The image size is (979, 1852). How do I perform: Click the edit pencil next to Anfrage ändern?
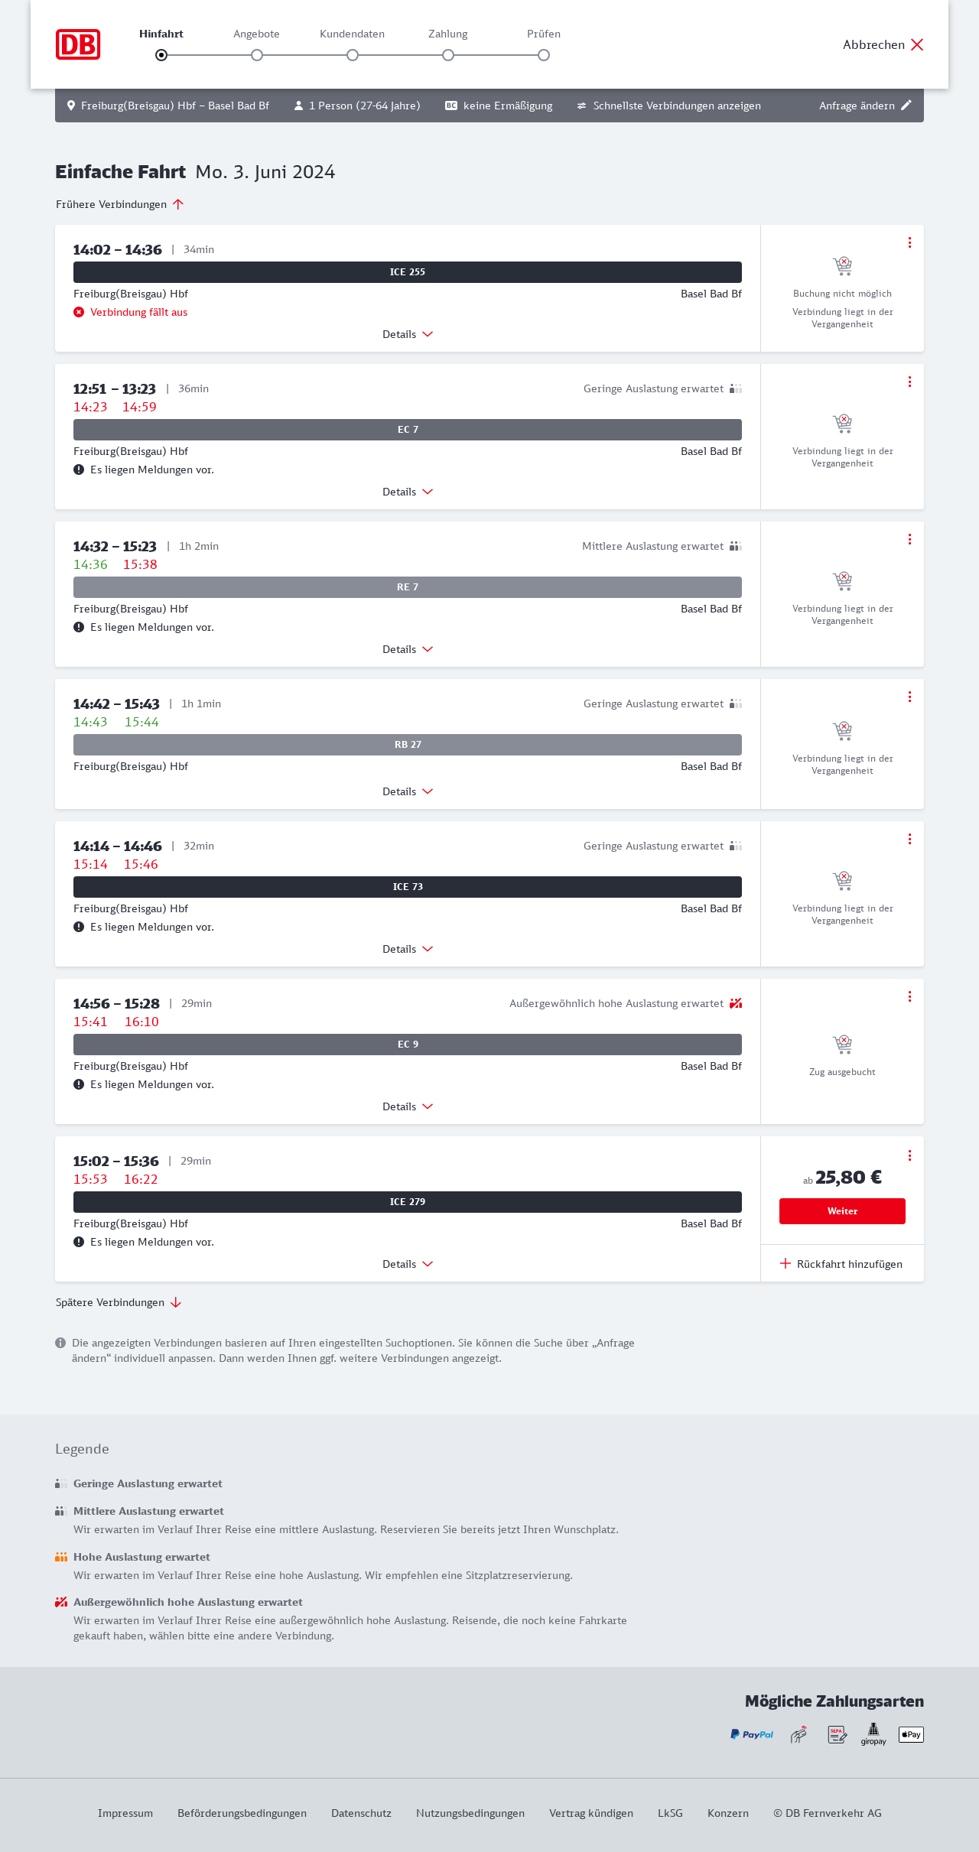coord(906,106)
